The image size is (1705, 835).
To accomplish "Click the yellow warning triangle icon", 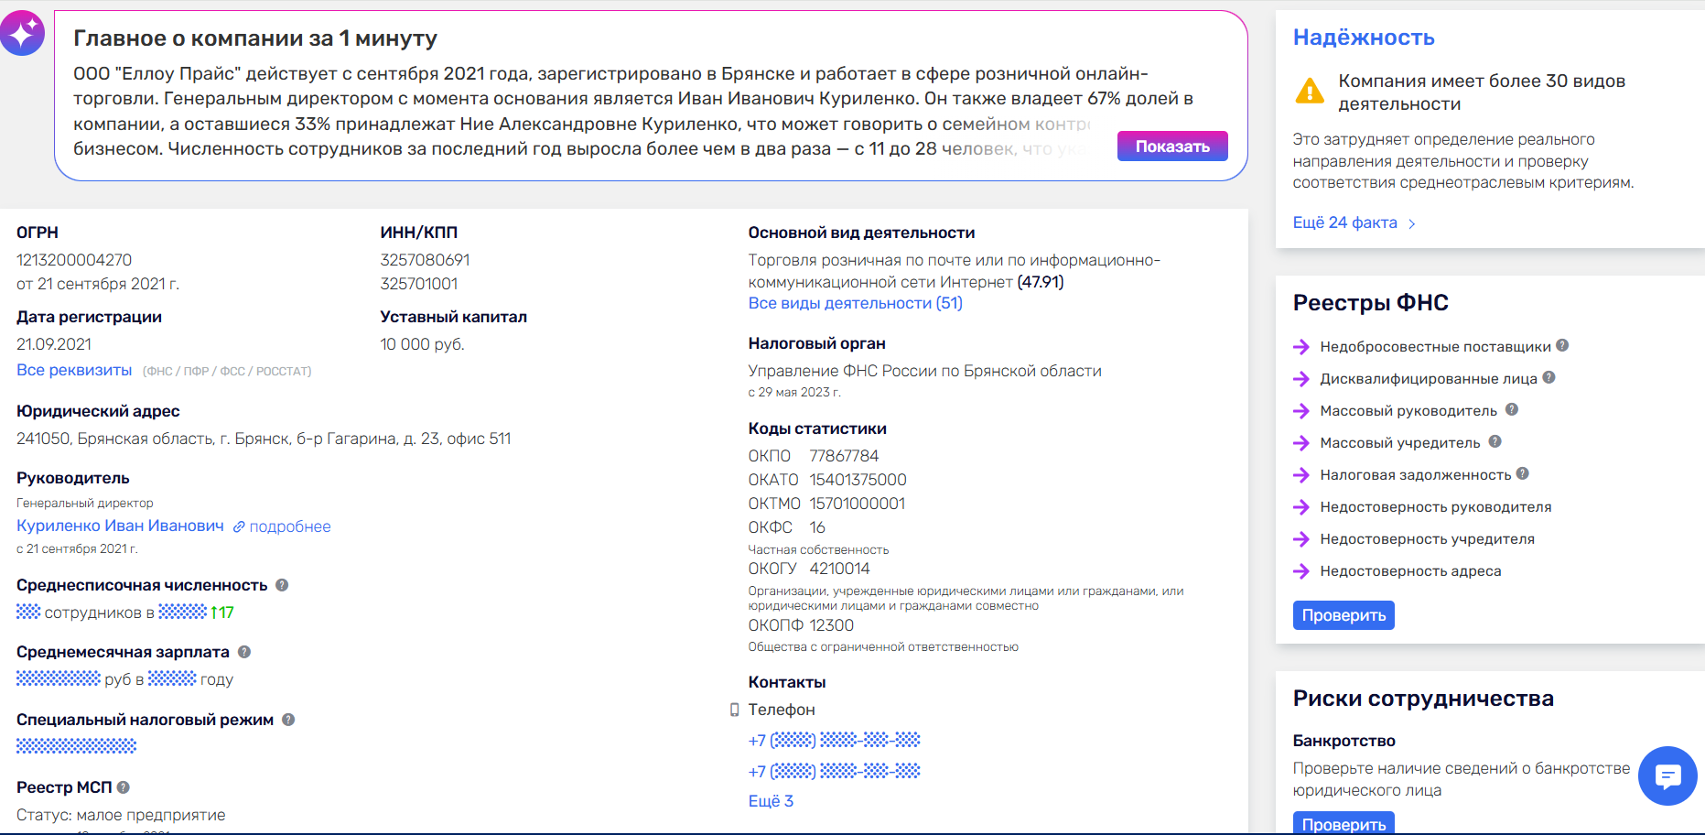I will [1310, 92].
